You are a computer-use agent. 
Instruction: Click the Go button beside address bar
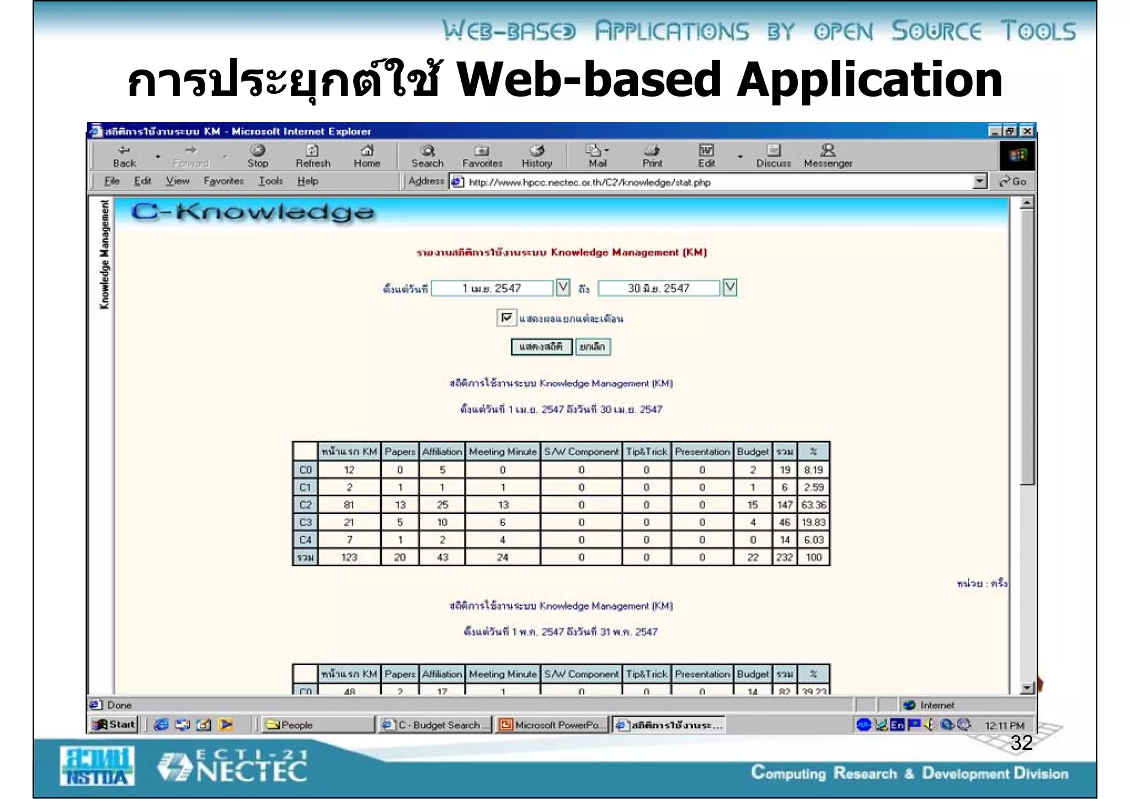click(1013, 182)
